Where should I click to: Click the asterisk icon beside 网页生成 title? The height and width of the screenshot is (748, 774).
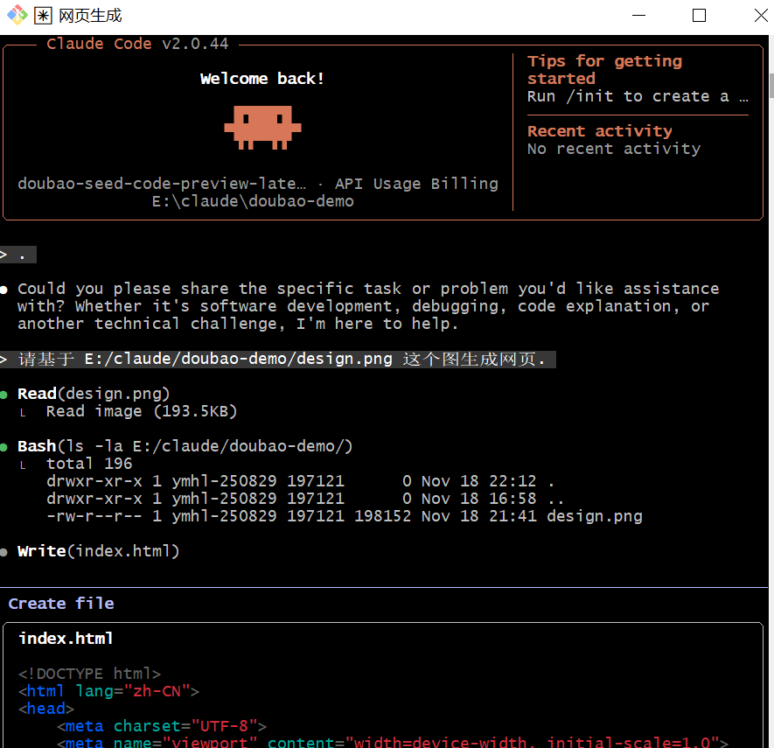coord(43,16)
